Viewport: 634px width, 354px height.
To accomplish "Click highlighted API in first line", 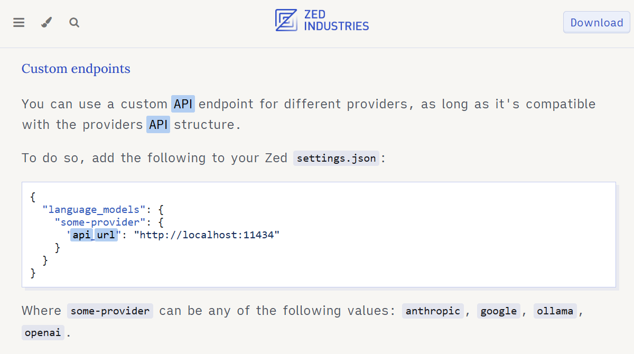I will pyautogui.click(x=183, y=104).
